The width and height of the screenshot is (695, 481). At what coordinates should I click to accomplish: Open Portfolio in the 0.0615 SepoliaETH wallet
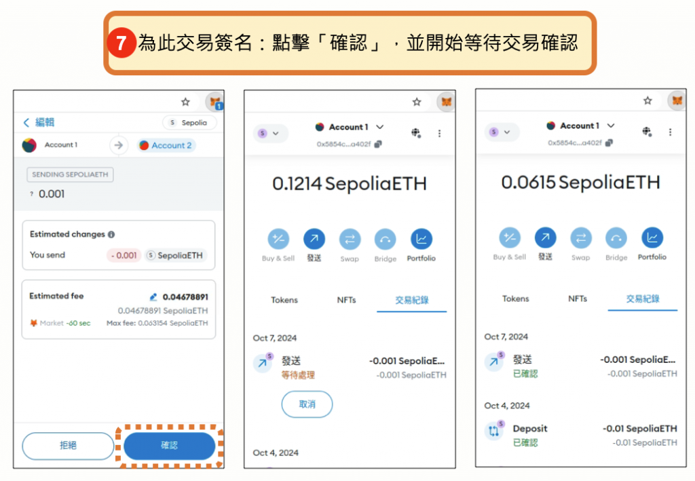(x=652, y=237)
